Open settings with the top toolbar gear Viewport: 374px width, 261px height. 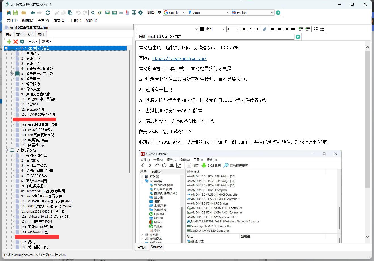pyautogui.click(x=141, y=13)
